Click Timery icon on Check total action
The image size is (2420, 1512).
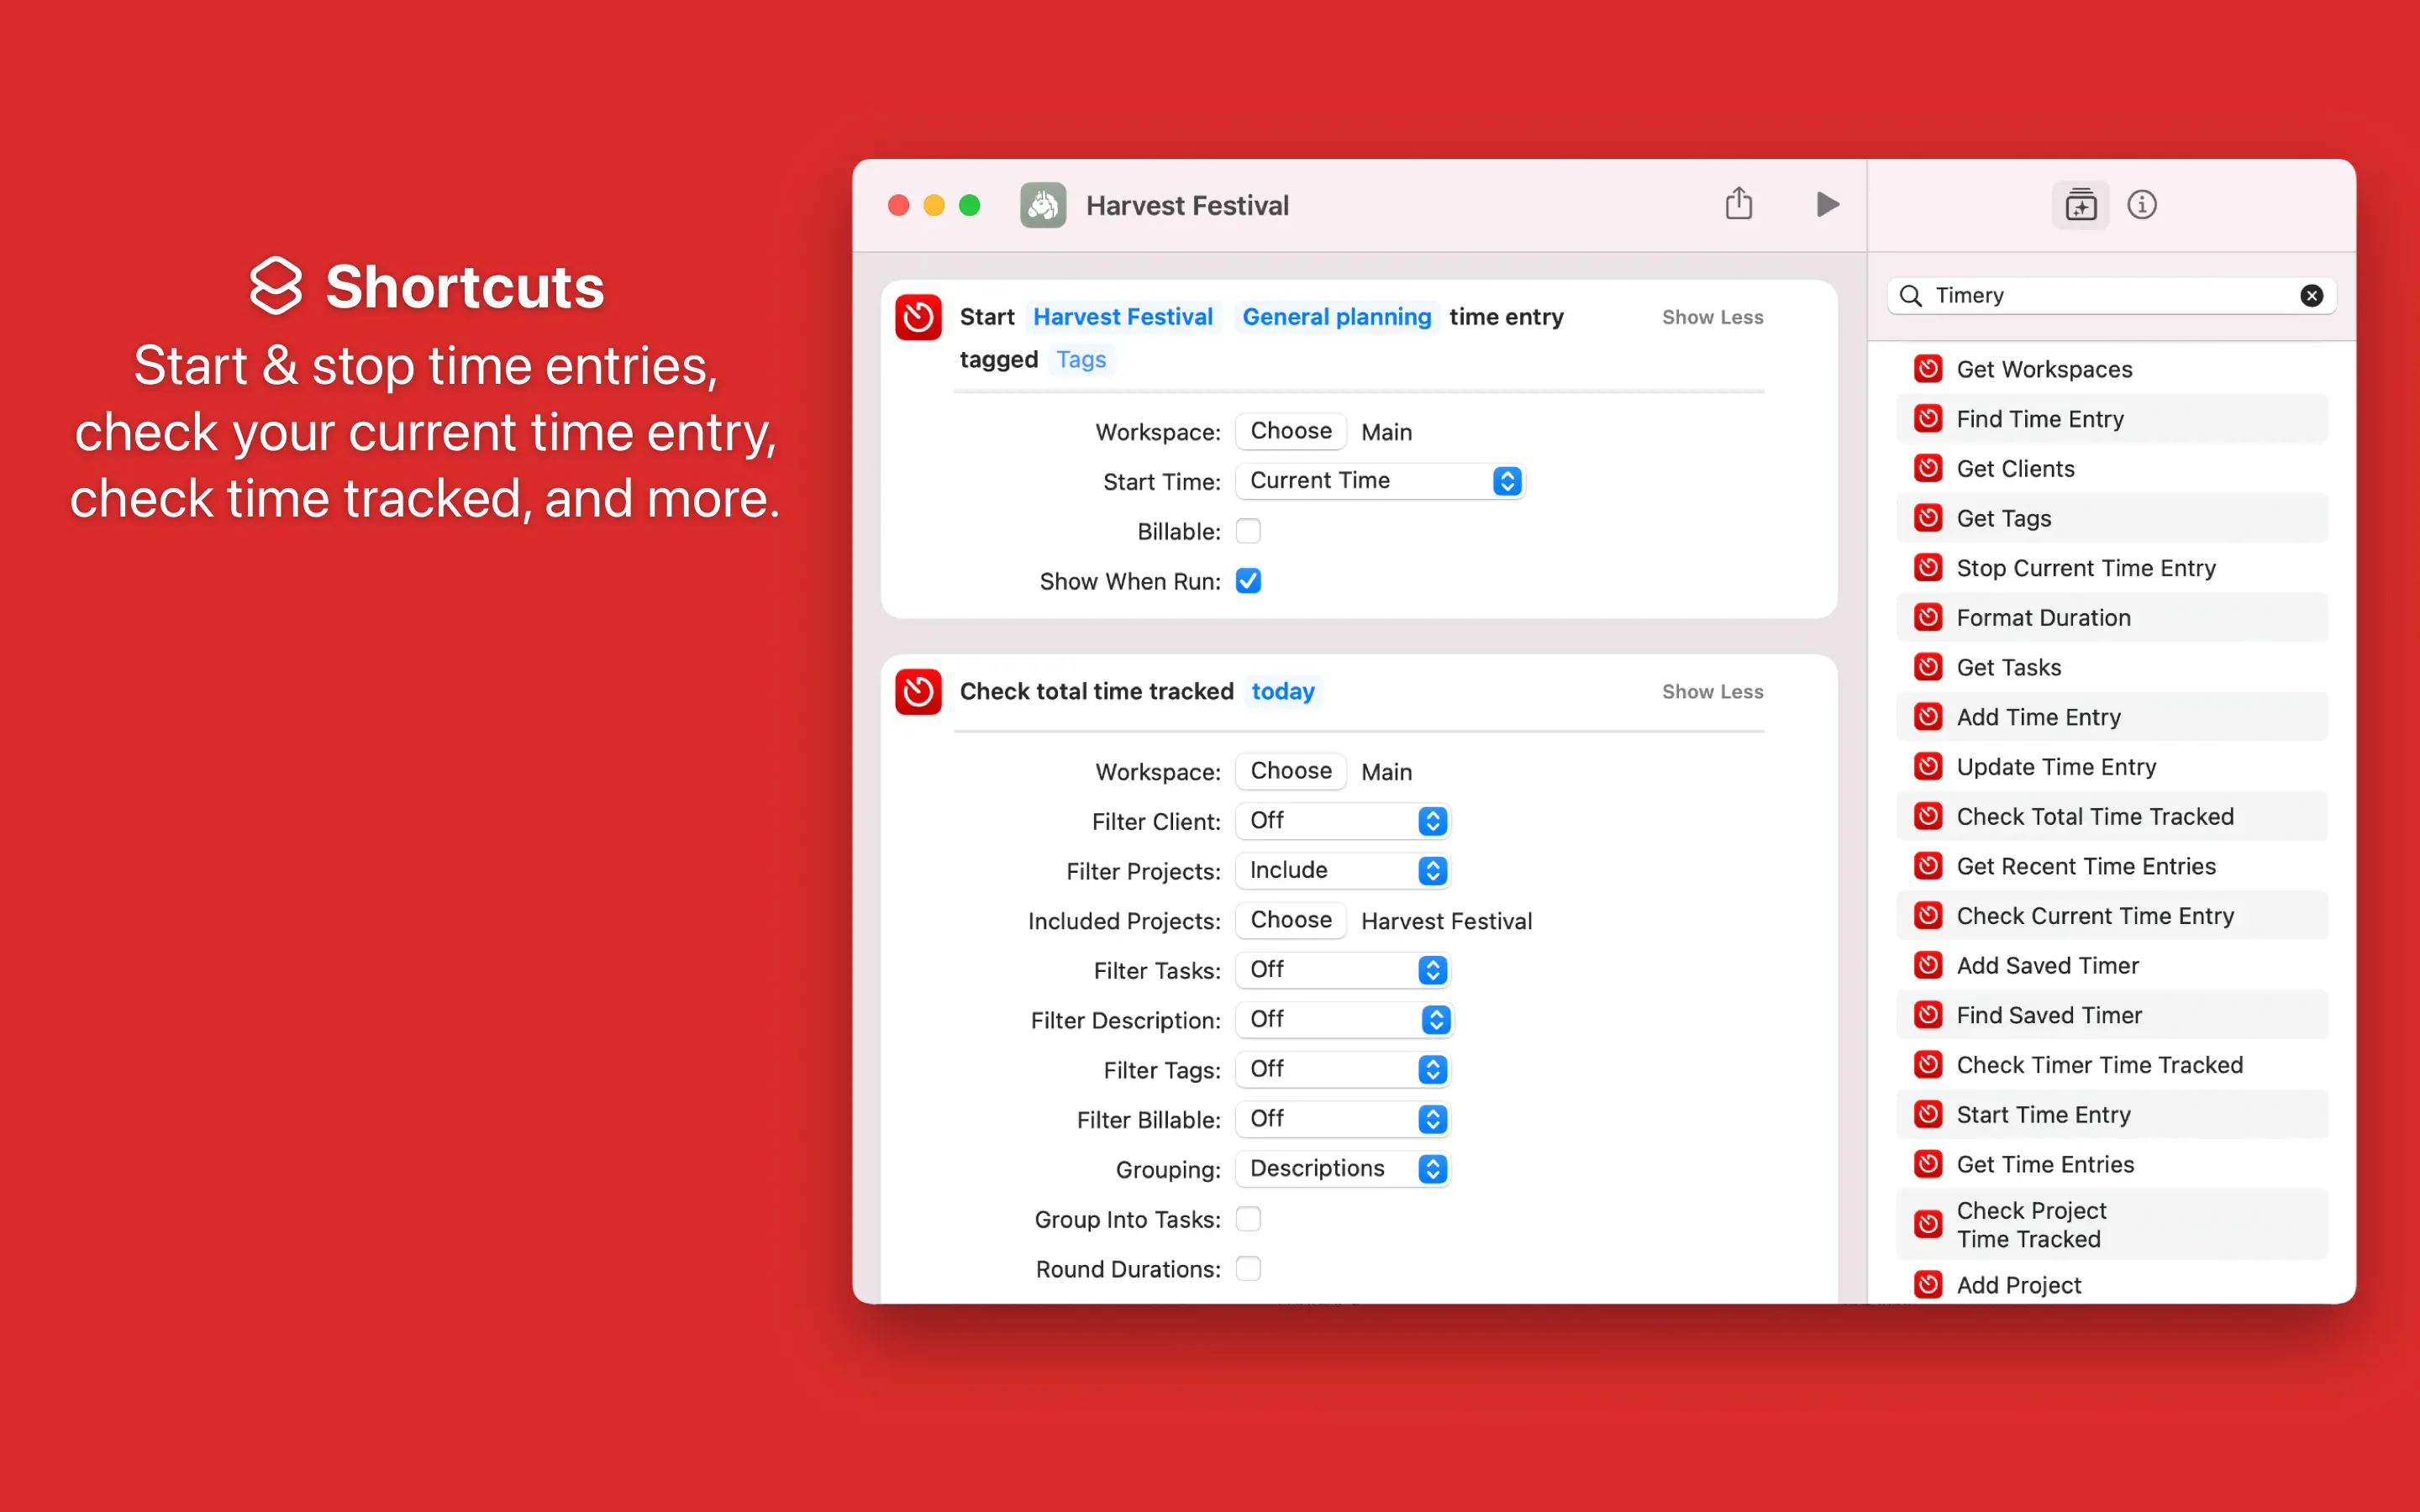pyautogui.click(x=918, y=692)
